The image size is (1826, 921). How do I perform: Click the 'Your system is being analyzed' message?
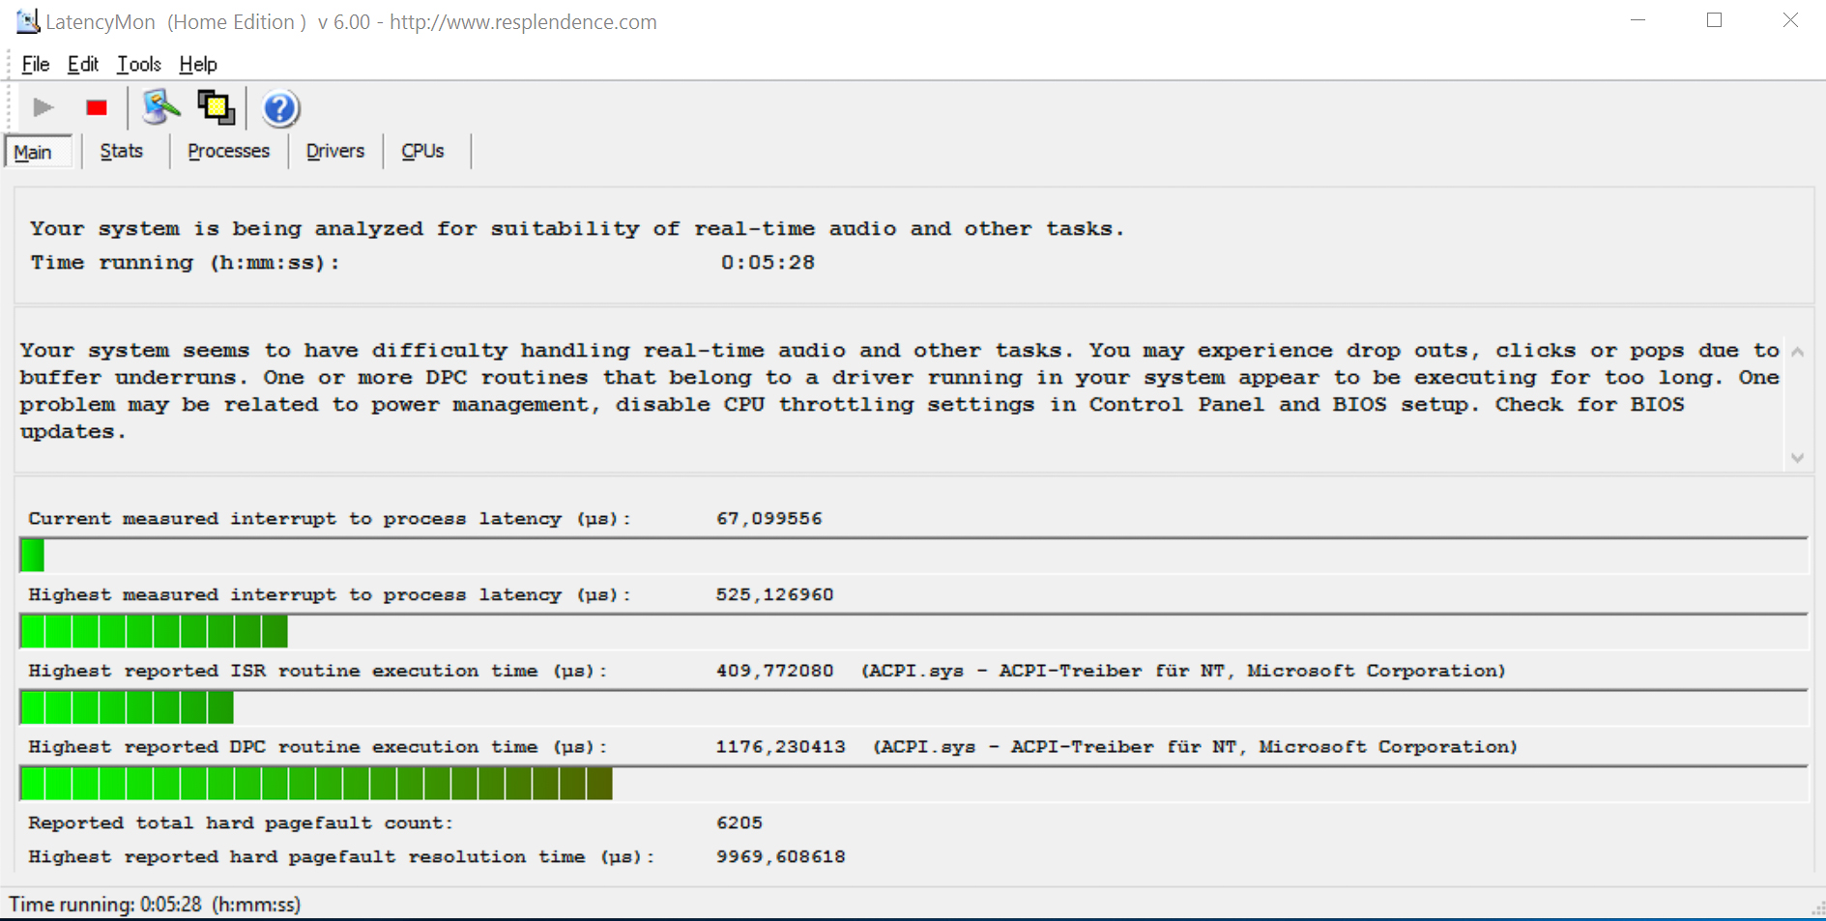(x=577, y=229)
